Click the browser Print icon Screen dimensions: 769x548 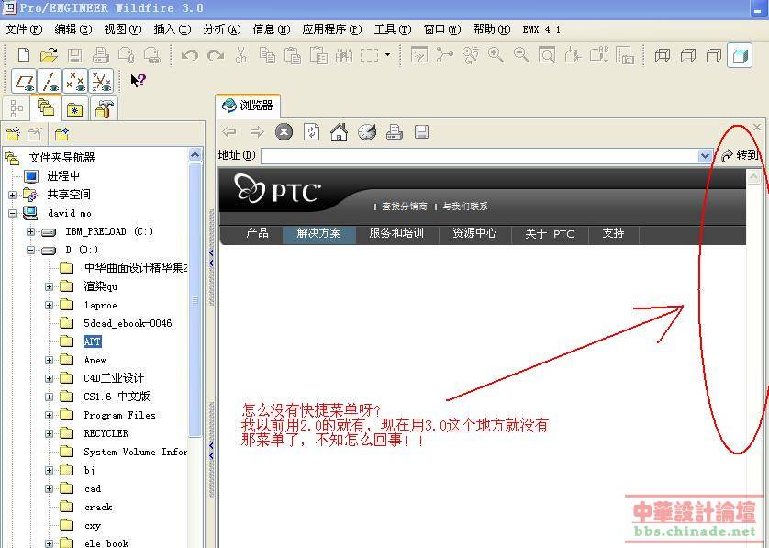(395, 131)
